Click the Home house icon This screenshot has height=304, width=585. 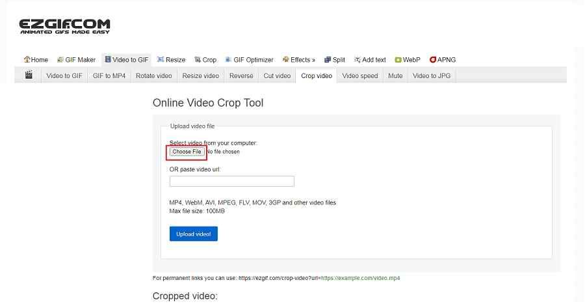click(27, 59)
